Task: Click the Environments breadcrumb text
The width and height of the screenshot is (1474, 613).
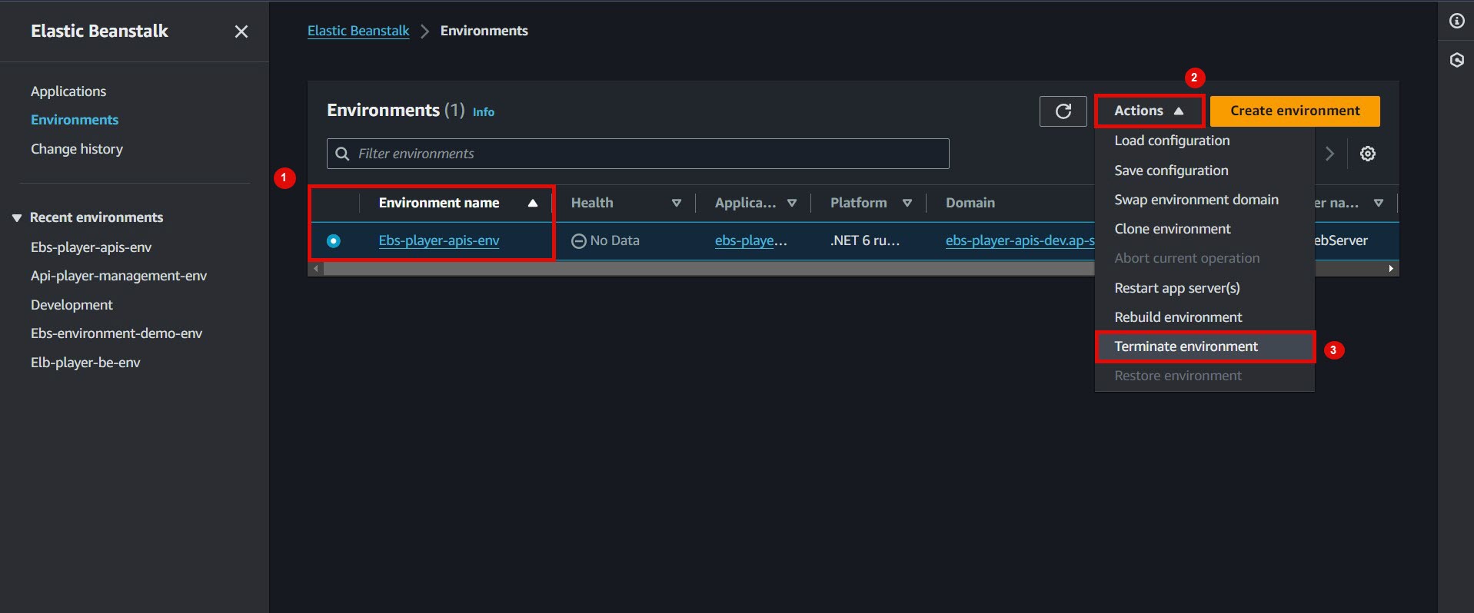Action: tap(484, 31)
